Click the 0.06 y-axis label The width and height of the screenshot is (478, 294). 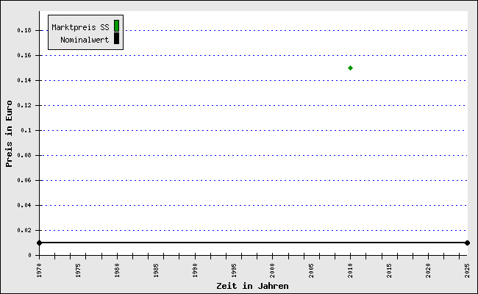tap(24, 180)
